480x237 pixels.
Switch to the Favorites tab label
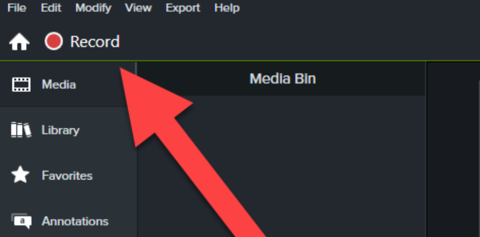pos(67,175)
